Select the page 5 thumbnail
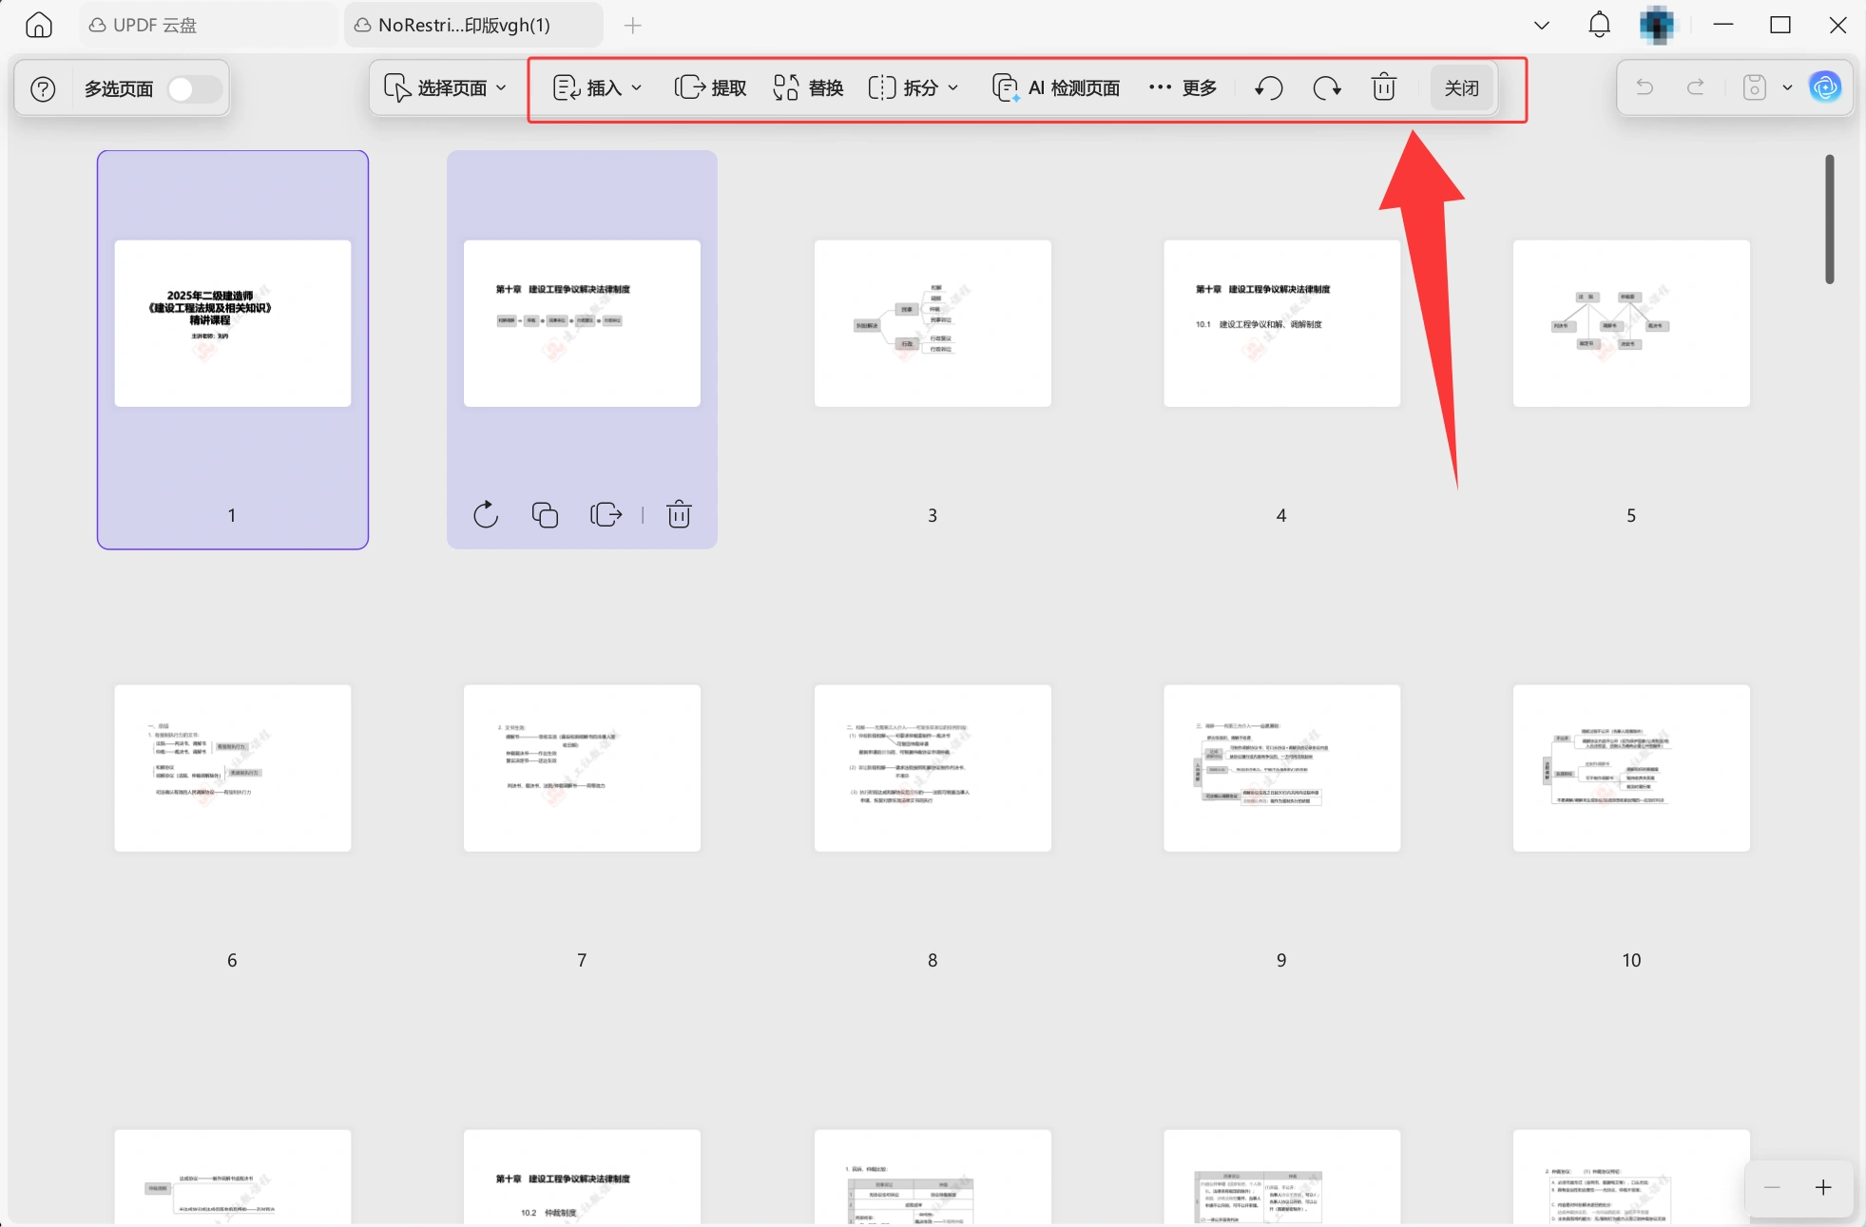1866x1227 pixels. click(1631, 323)
